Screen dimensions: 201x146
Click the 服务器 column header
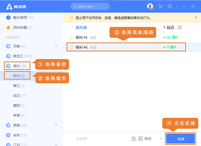81,28
